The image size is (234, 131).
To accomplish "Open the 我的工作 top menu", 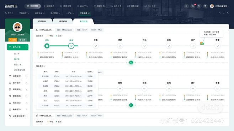I will 83,6.
